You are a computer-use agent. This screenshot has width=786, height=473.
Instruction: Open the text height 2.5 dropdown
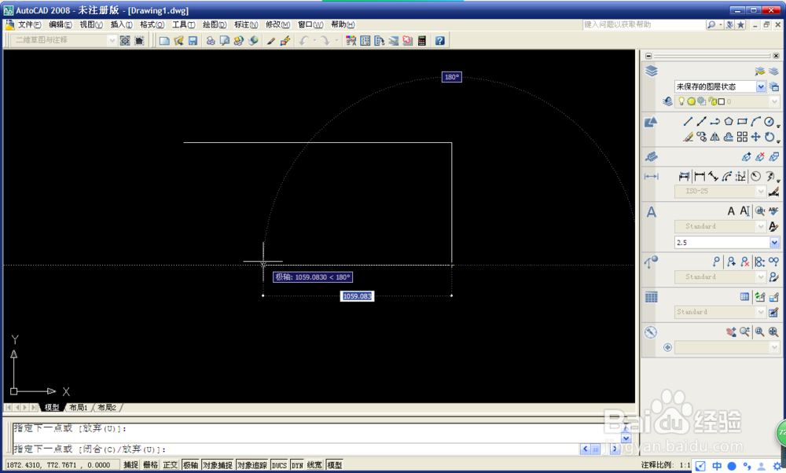pyautogui.click(x=774, y=243)
